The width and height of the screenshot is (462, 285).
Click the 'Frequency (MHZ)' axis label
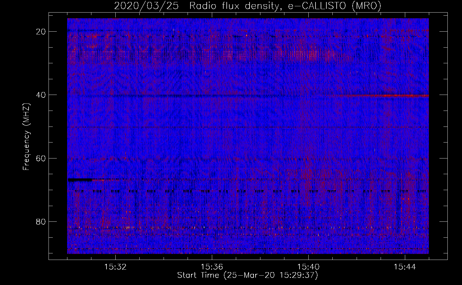(x=26, y=137)
